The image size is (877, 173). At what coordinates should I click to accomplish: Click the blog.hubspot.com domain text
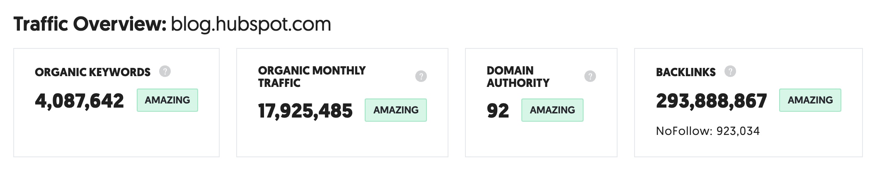(251, 25)
